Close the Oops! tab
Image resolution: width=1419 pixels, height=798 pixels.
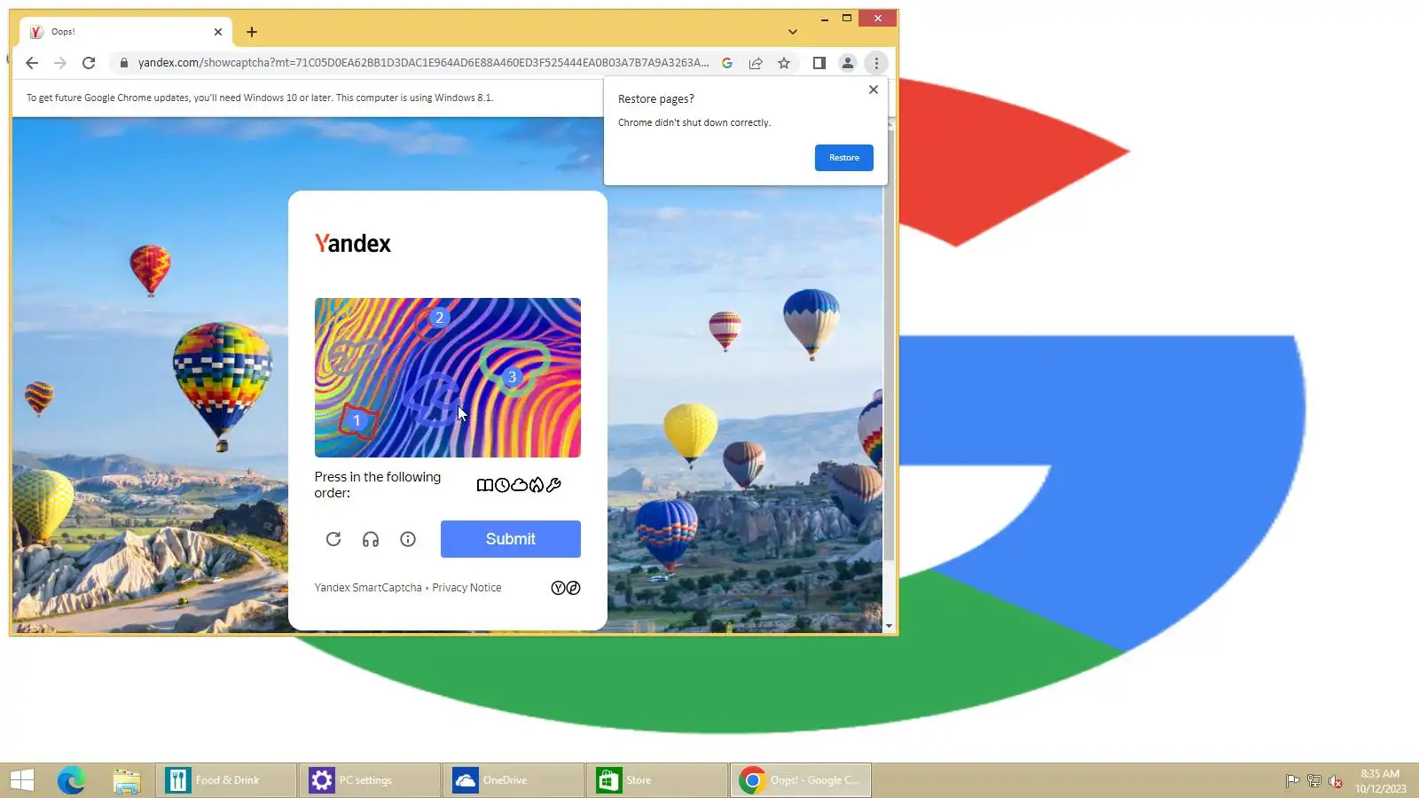(x=218, y=32)
